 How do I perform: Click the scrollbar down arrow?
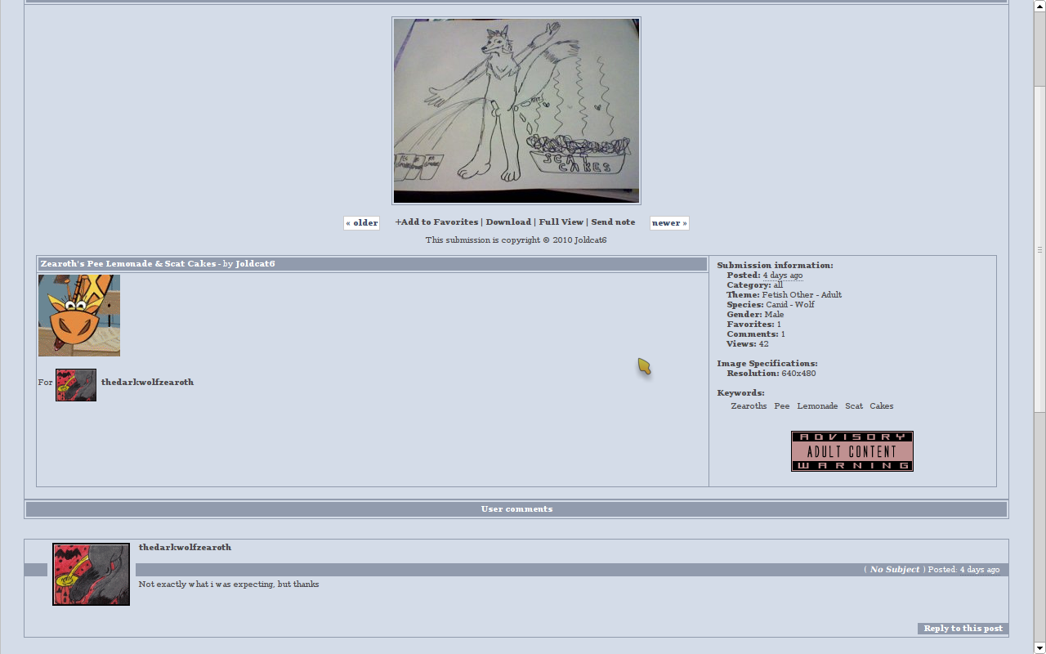tap(1039, 648)
